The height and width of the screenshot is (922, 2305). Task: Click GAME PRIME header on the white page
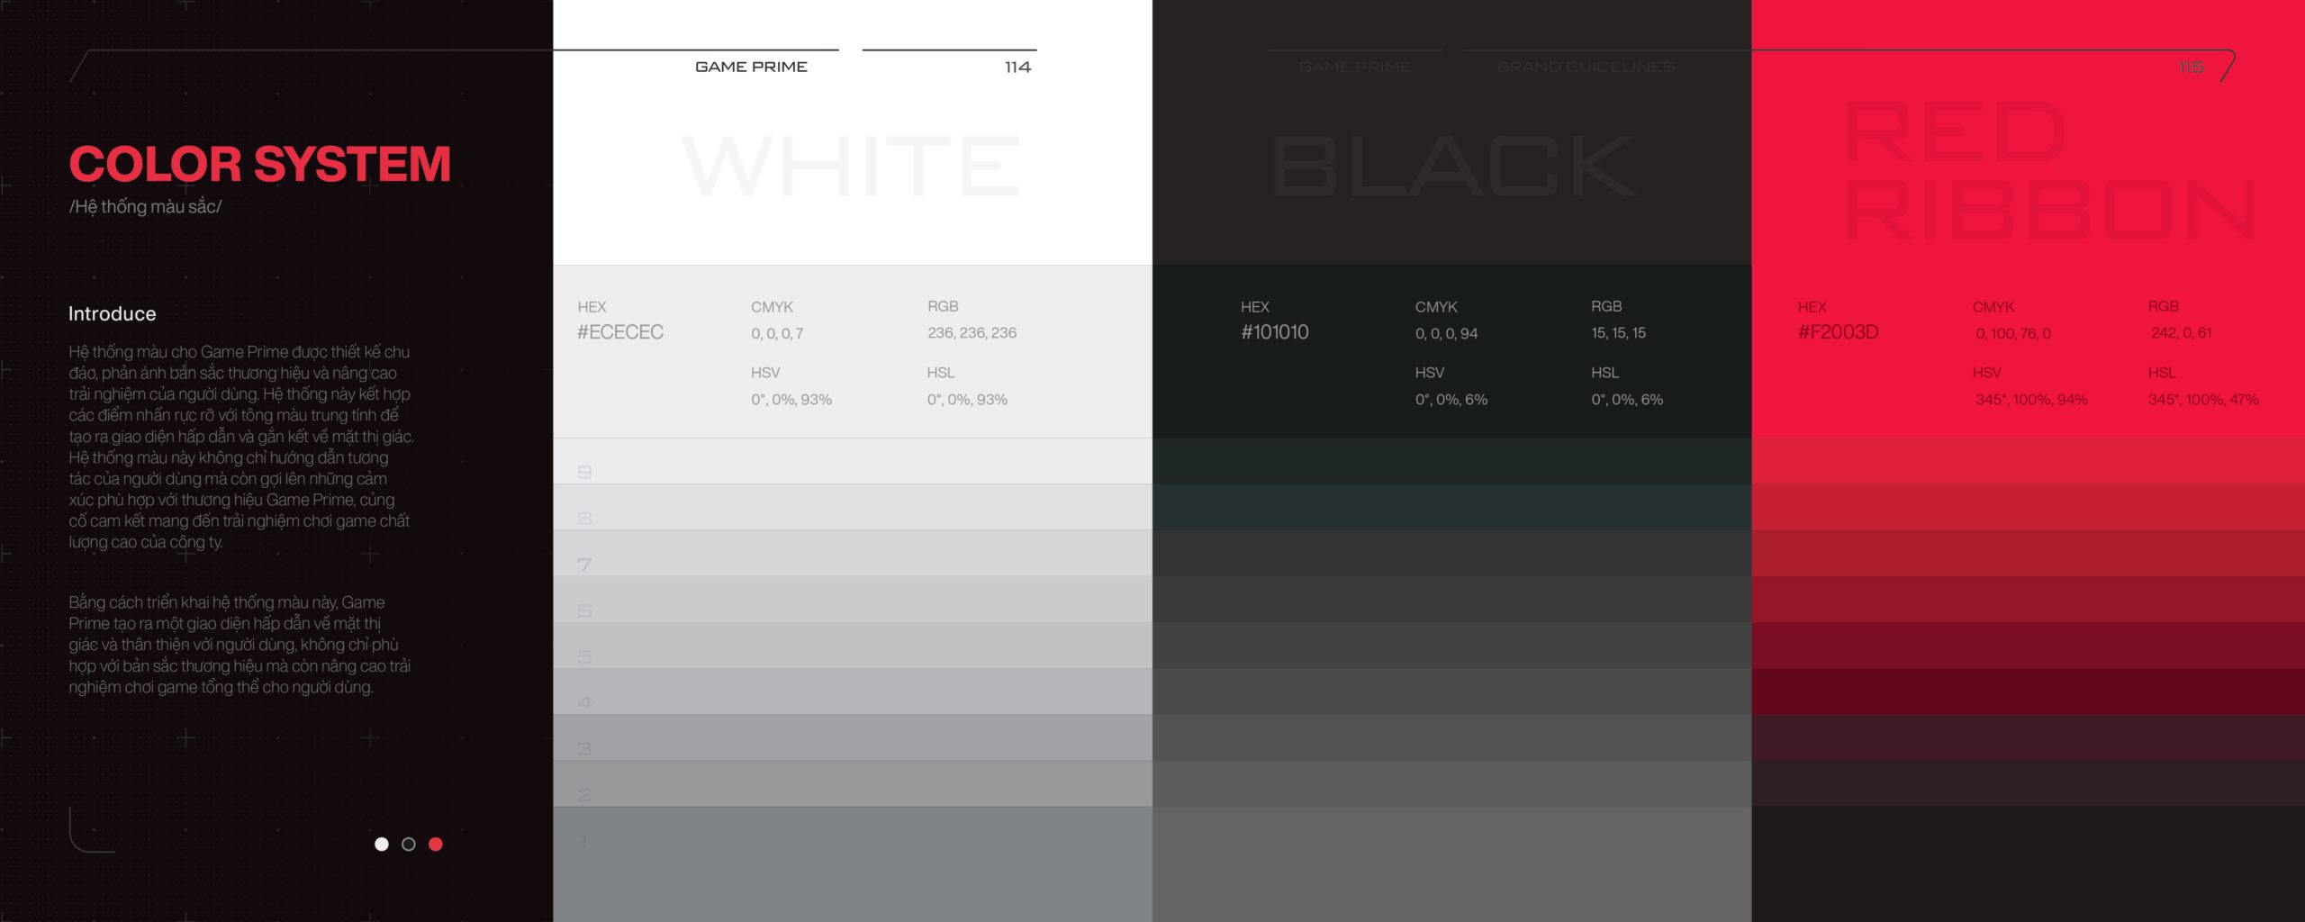click(751, 67)
